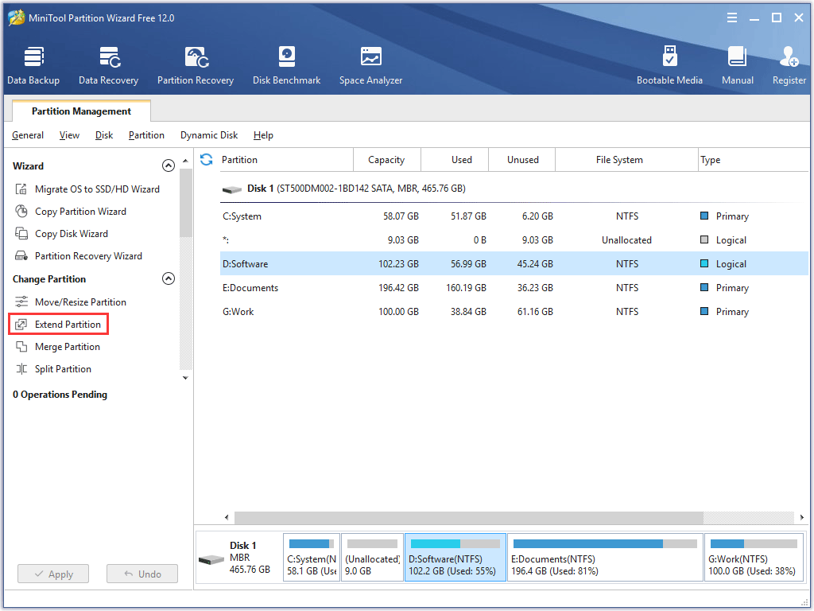Select the D:Software block in the disk map
Image resolution: width=814 pixels, height=611 pixels.
click(x=455, y=556)
